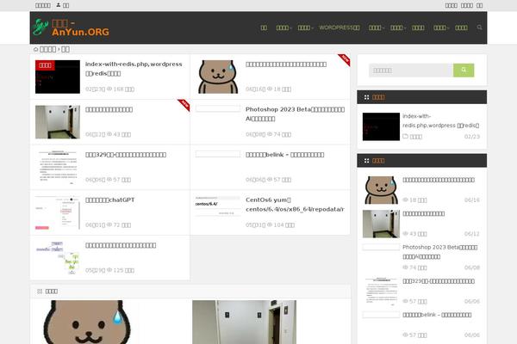Expand the dropdown menu just left of WORDPRESS
Screen dimensions: 517x344
pos(305,28)
